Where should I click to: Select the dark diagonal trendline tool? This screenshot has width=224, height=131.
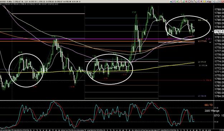tap(195, 1)
